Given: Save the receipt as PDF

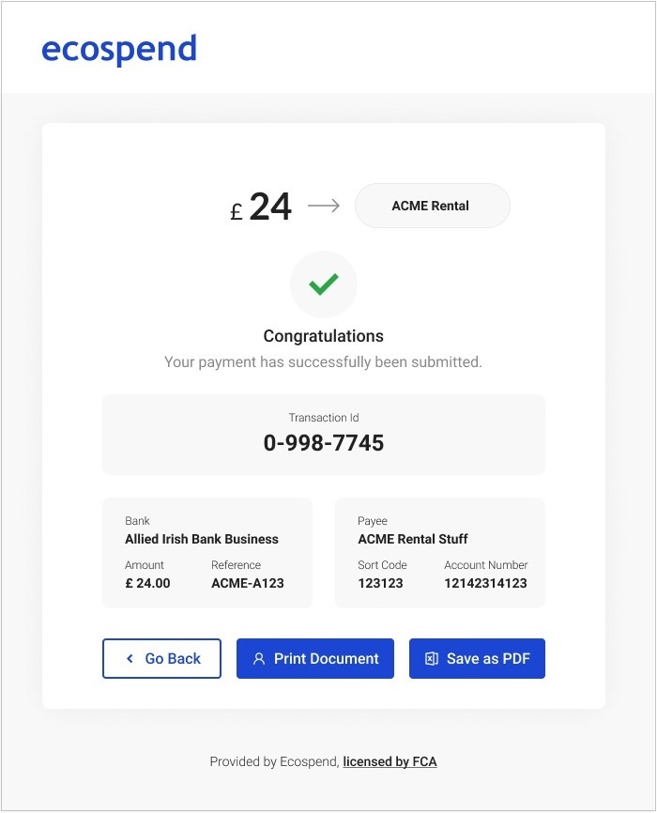Looking at the screenshot, I should (x=477, y=658).
